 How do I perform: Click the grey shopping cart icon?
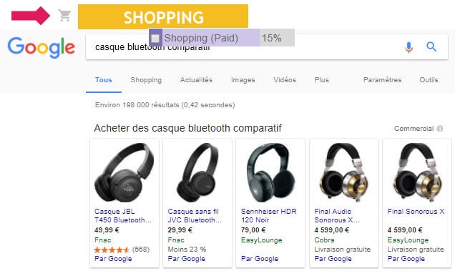pyautogui.click(x=64, y=15)
